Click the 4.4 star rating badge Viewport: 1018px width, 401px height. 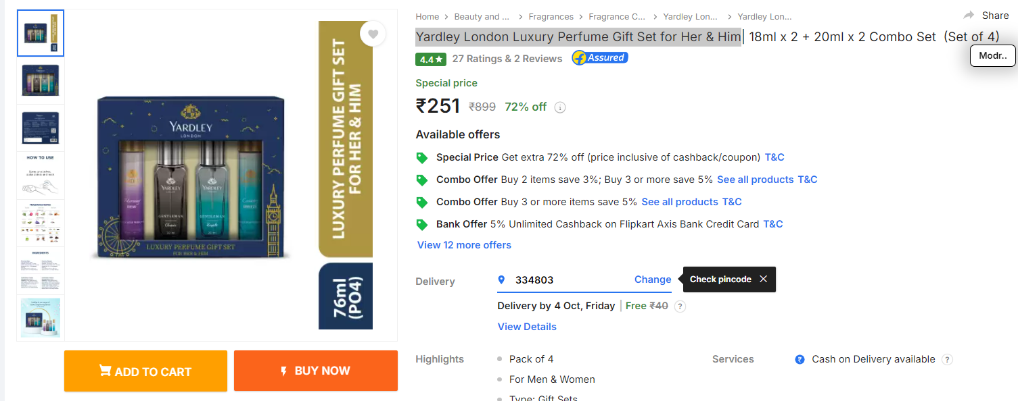[x=431, y=59]
